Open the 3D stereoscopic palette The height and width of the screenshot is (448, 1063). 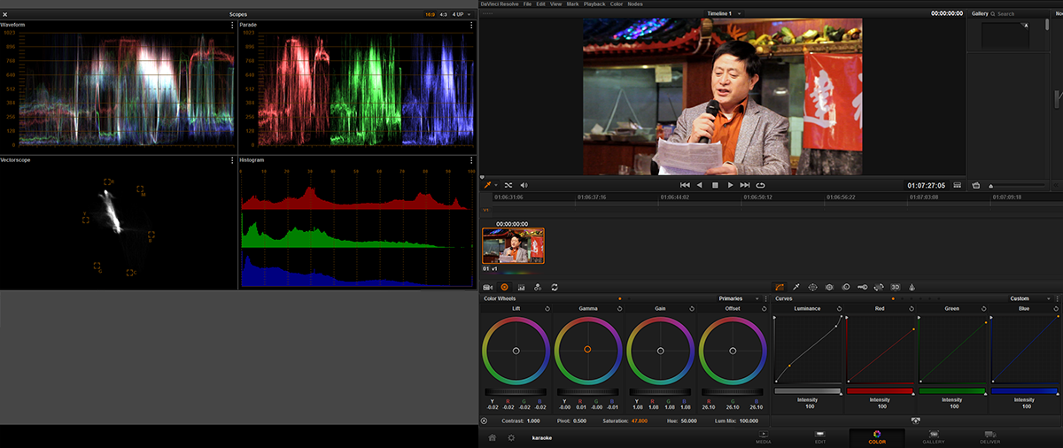click(x=895, y=287)
